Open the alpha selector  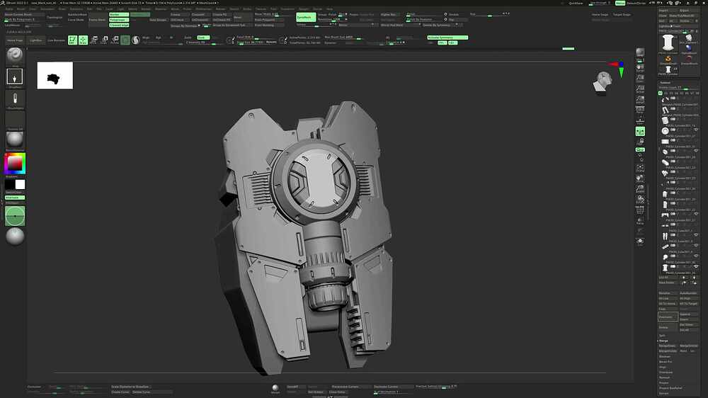point(15,98)
